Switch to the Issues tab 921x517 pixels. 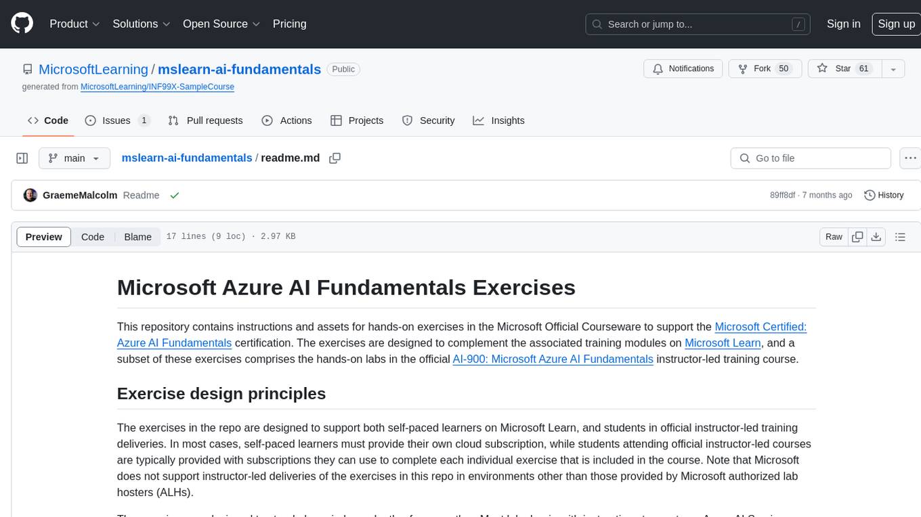coord(117,120)
